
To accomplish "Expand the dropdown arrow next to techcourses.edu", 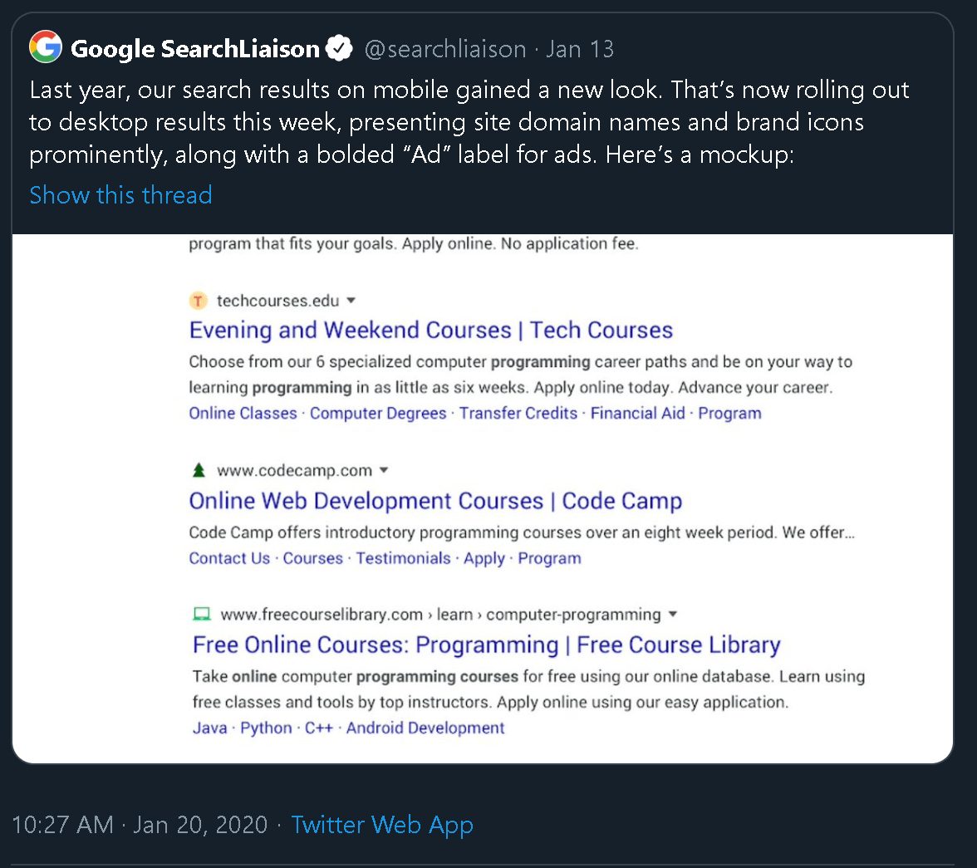I will coord(351,301).
